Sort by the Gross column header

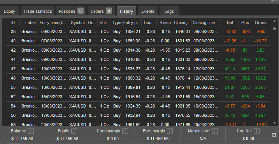[x=260, y=23]
